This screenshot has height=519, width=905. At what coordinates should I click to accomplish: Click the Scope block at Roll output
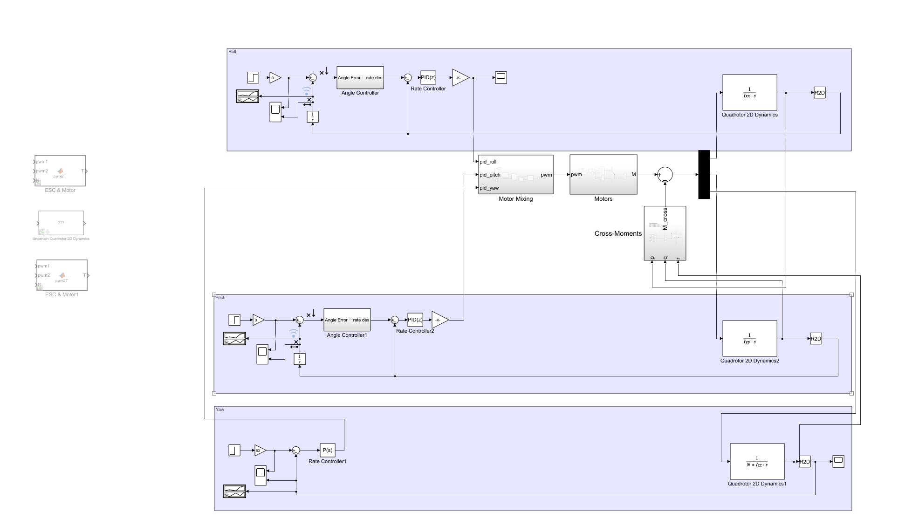[x=501, y=77]
